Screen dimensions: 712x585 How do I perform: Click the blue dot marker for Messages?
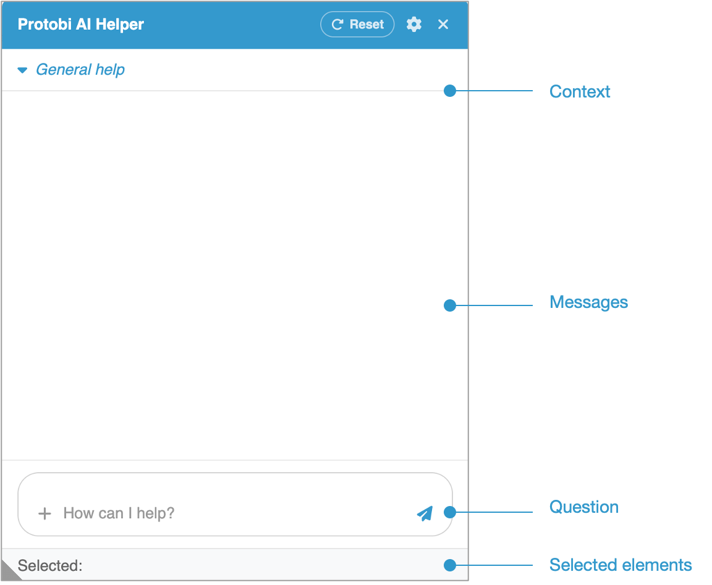450,305
